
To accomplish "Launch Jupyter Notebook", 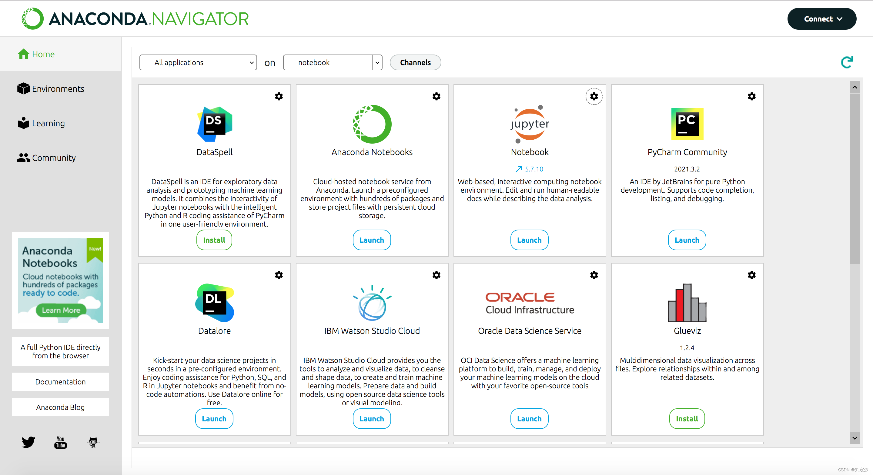I will click(529, 240).
